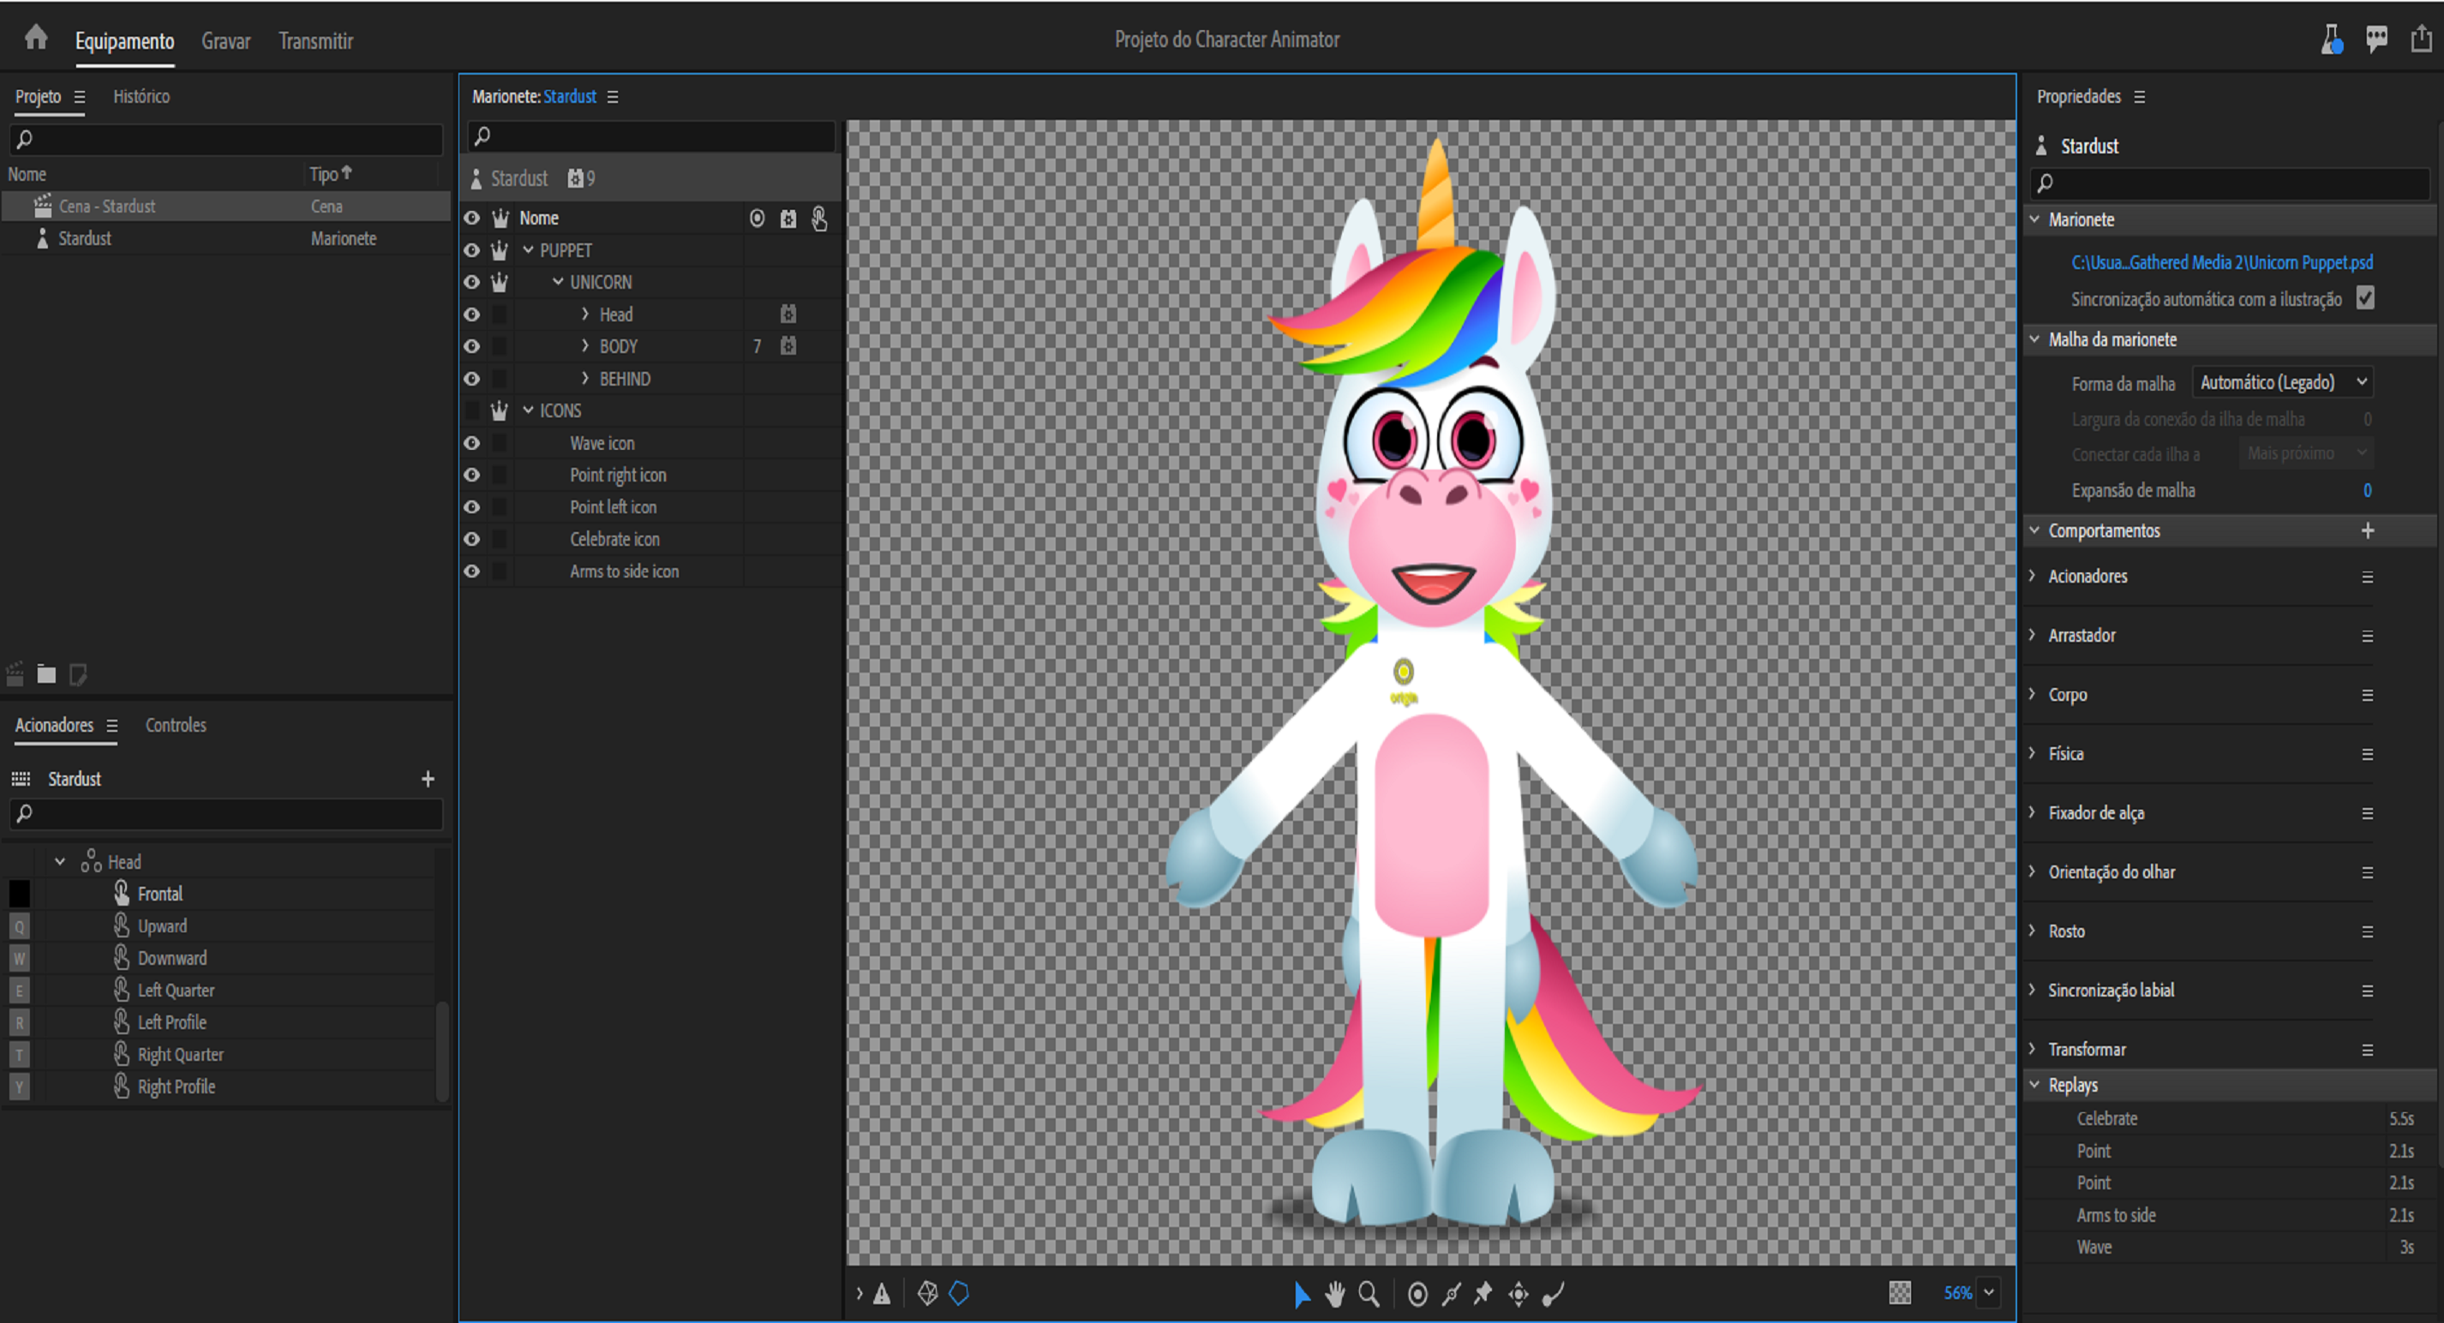Select the Hand tool in scene toolbar
Viewport: 2444px width, 1323px height.
(1336, 1293)
